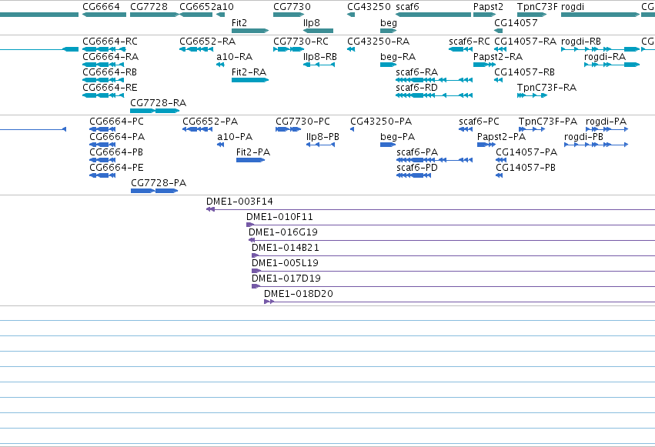Select the a10-RA transcript label
655x447 pixels.
tap(234, 56)
